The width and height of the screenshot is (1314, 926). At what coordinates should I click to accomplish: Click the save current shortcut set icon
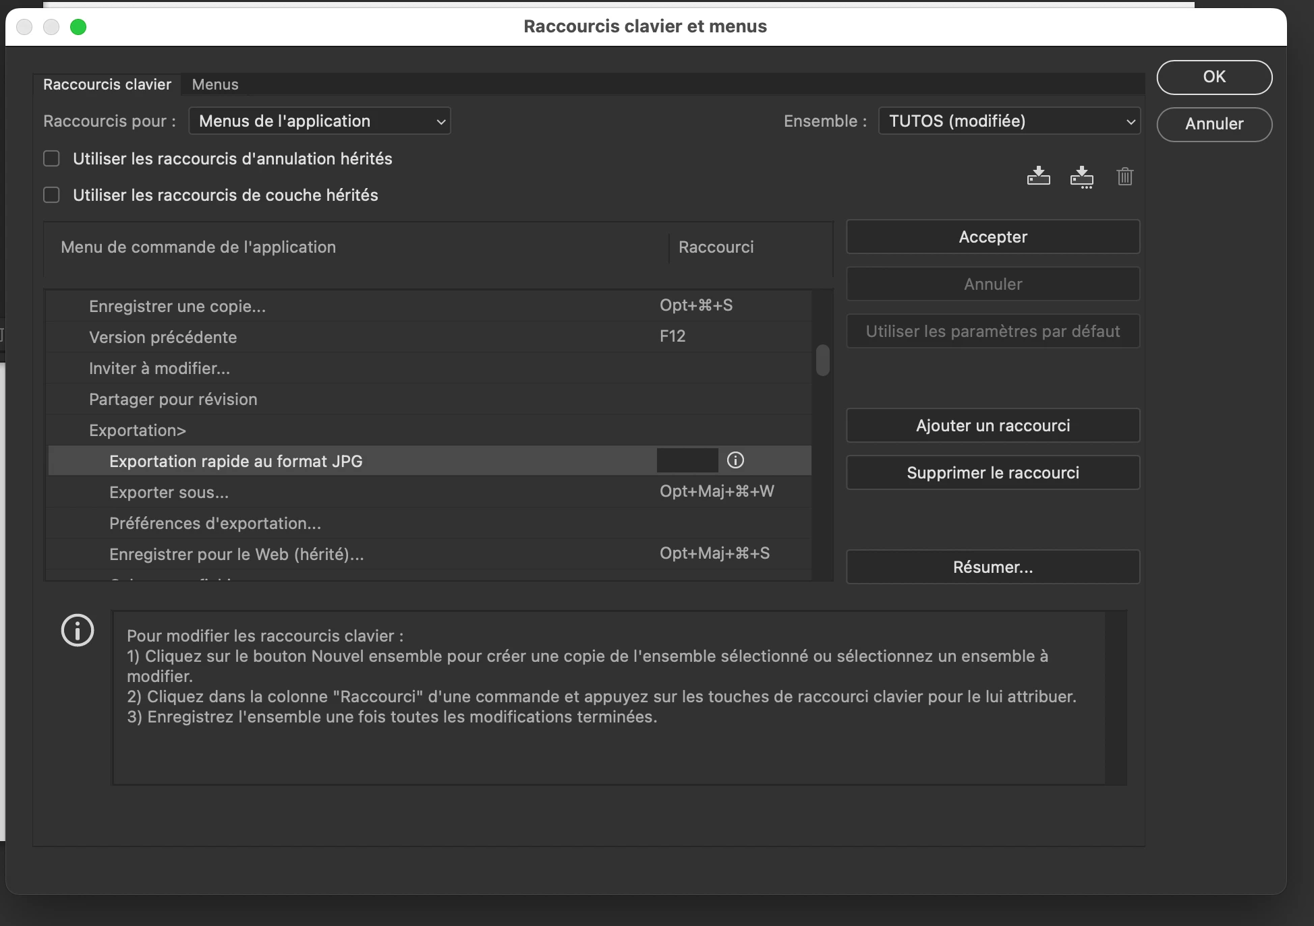click(1038, 176)
